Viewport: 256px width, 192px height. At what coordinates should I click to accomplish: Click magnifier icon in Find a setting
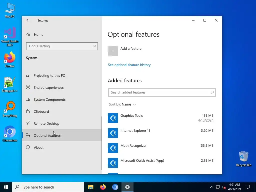point(94,46)
